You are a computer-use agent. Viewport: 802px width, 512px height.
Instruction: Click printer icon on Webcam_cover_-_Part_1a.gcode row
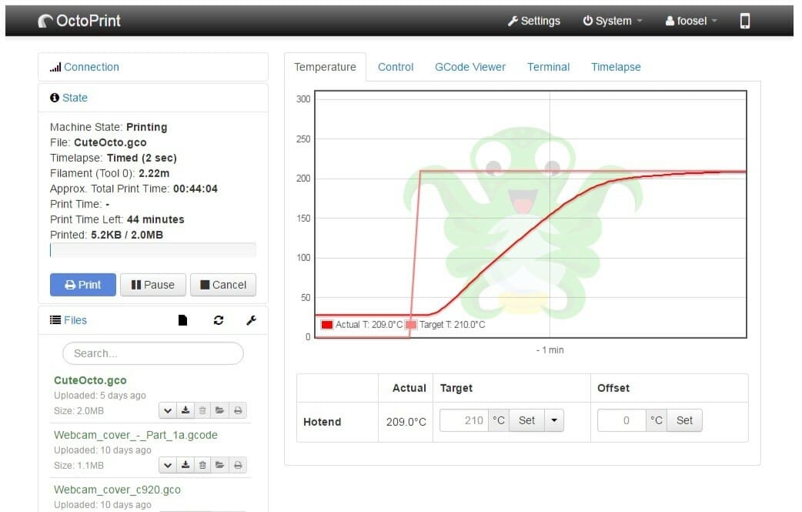click(238, 465)
